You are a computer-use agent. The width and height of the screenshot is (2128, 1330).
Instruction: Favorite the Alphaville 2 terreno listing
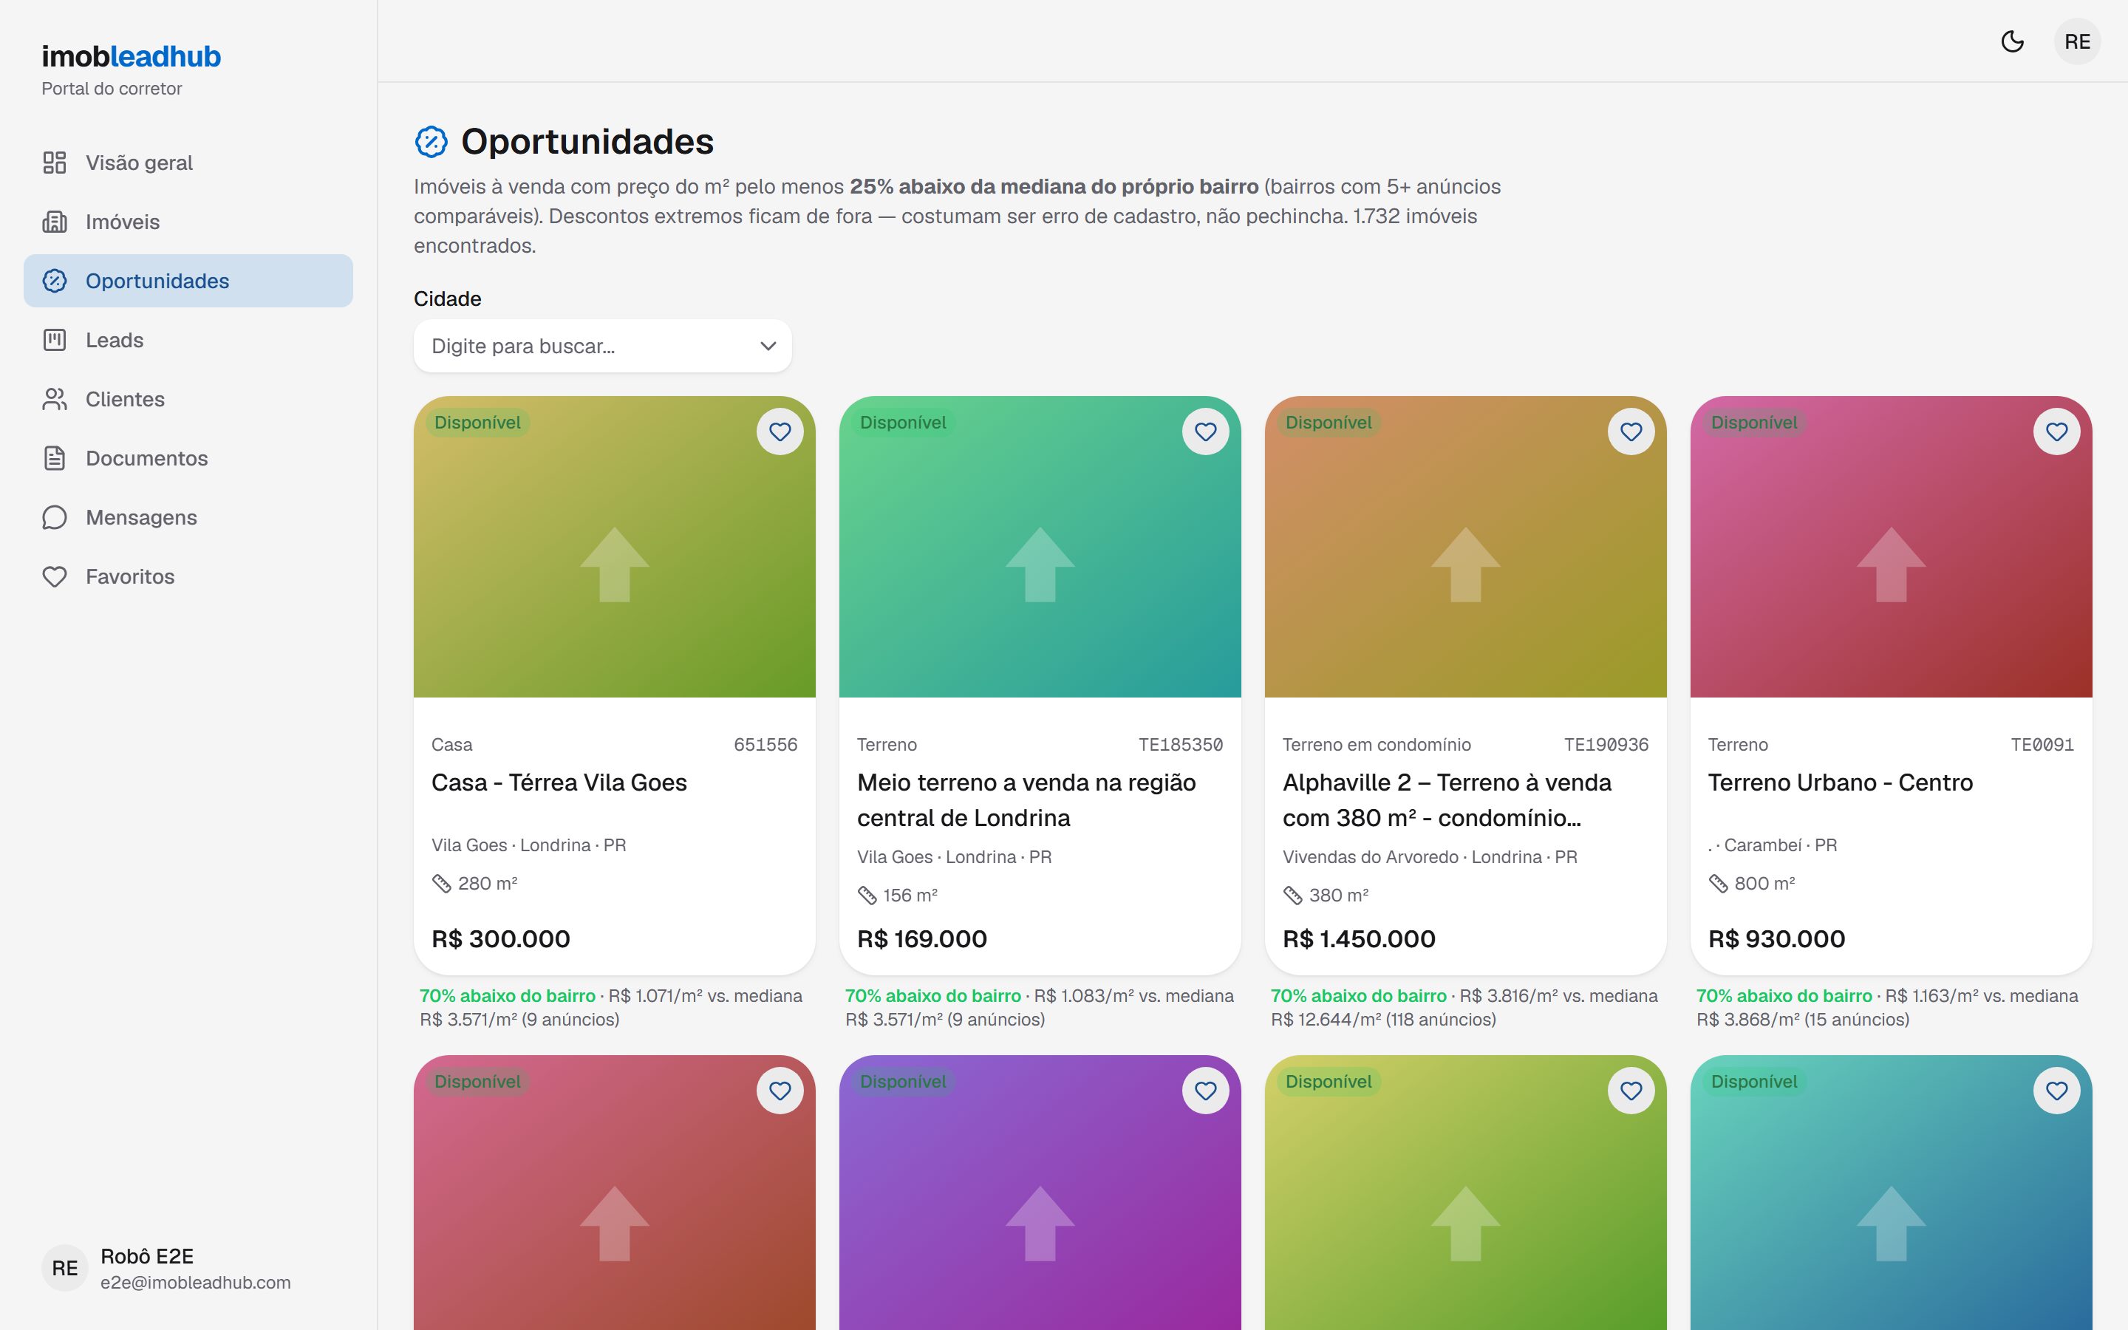pos(1631,432)
